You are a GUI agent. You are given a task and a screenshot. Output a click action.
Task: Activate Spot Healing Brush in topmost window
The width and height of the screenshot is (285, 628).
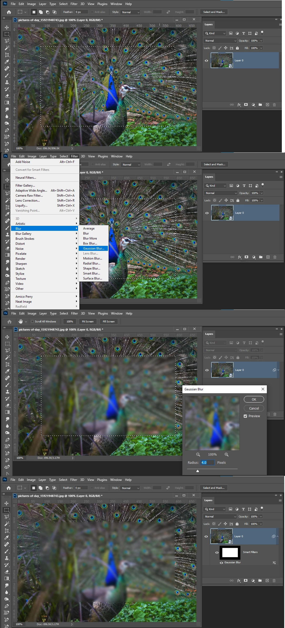[7, 68]
